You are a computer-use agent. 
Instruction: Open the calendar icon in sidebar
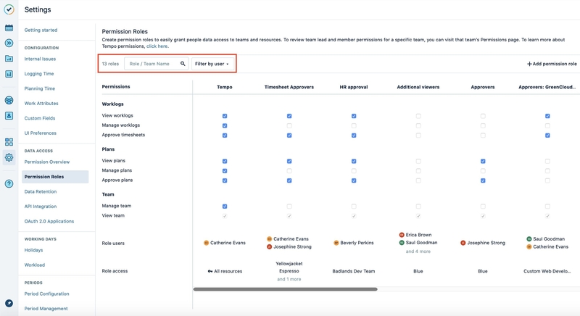point(9,28)
